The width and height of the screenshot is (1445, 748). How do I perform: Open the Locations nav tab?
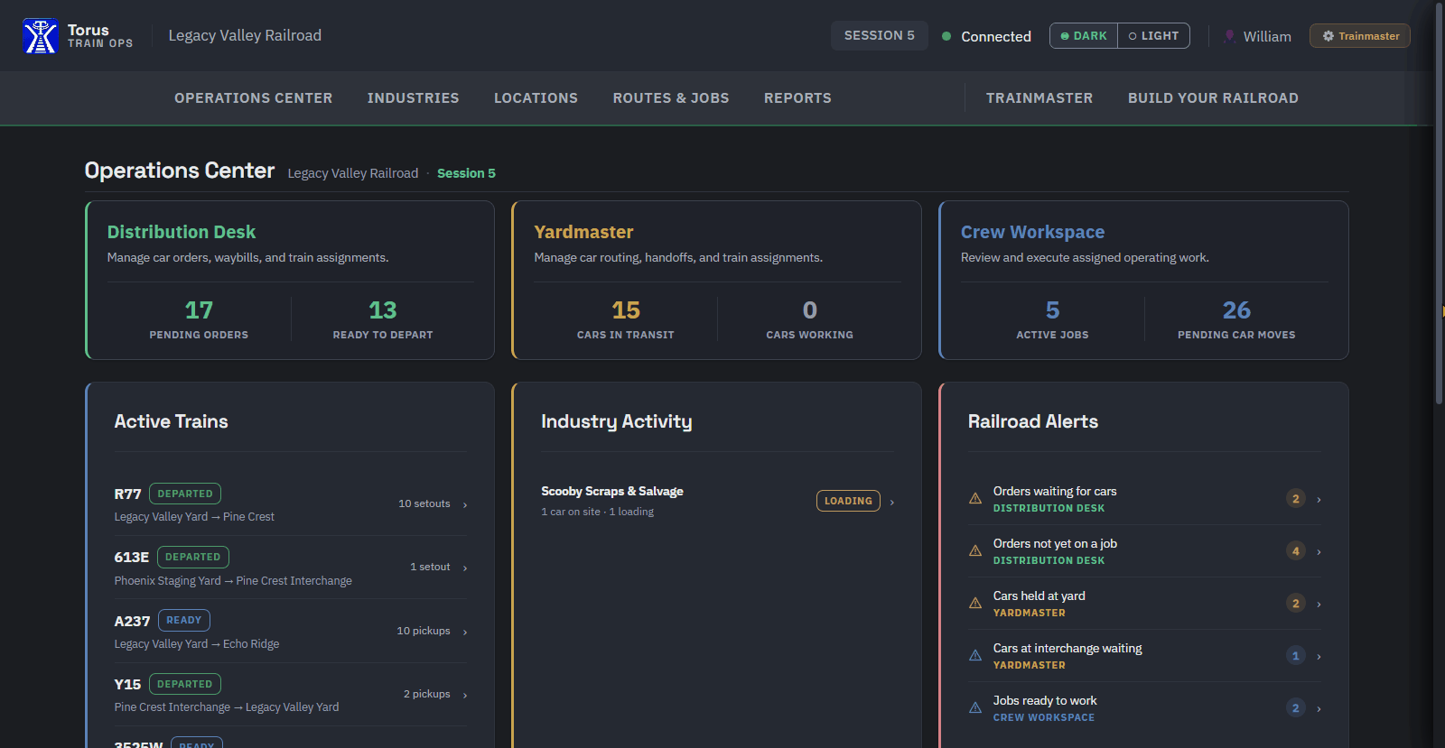(536, 98)
